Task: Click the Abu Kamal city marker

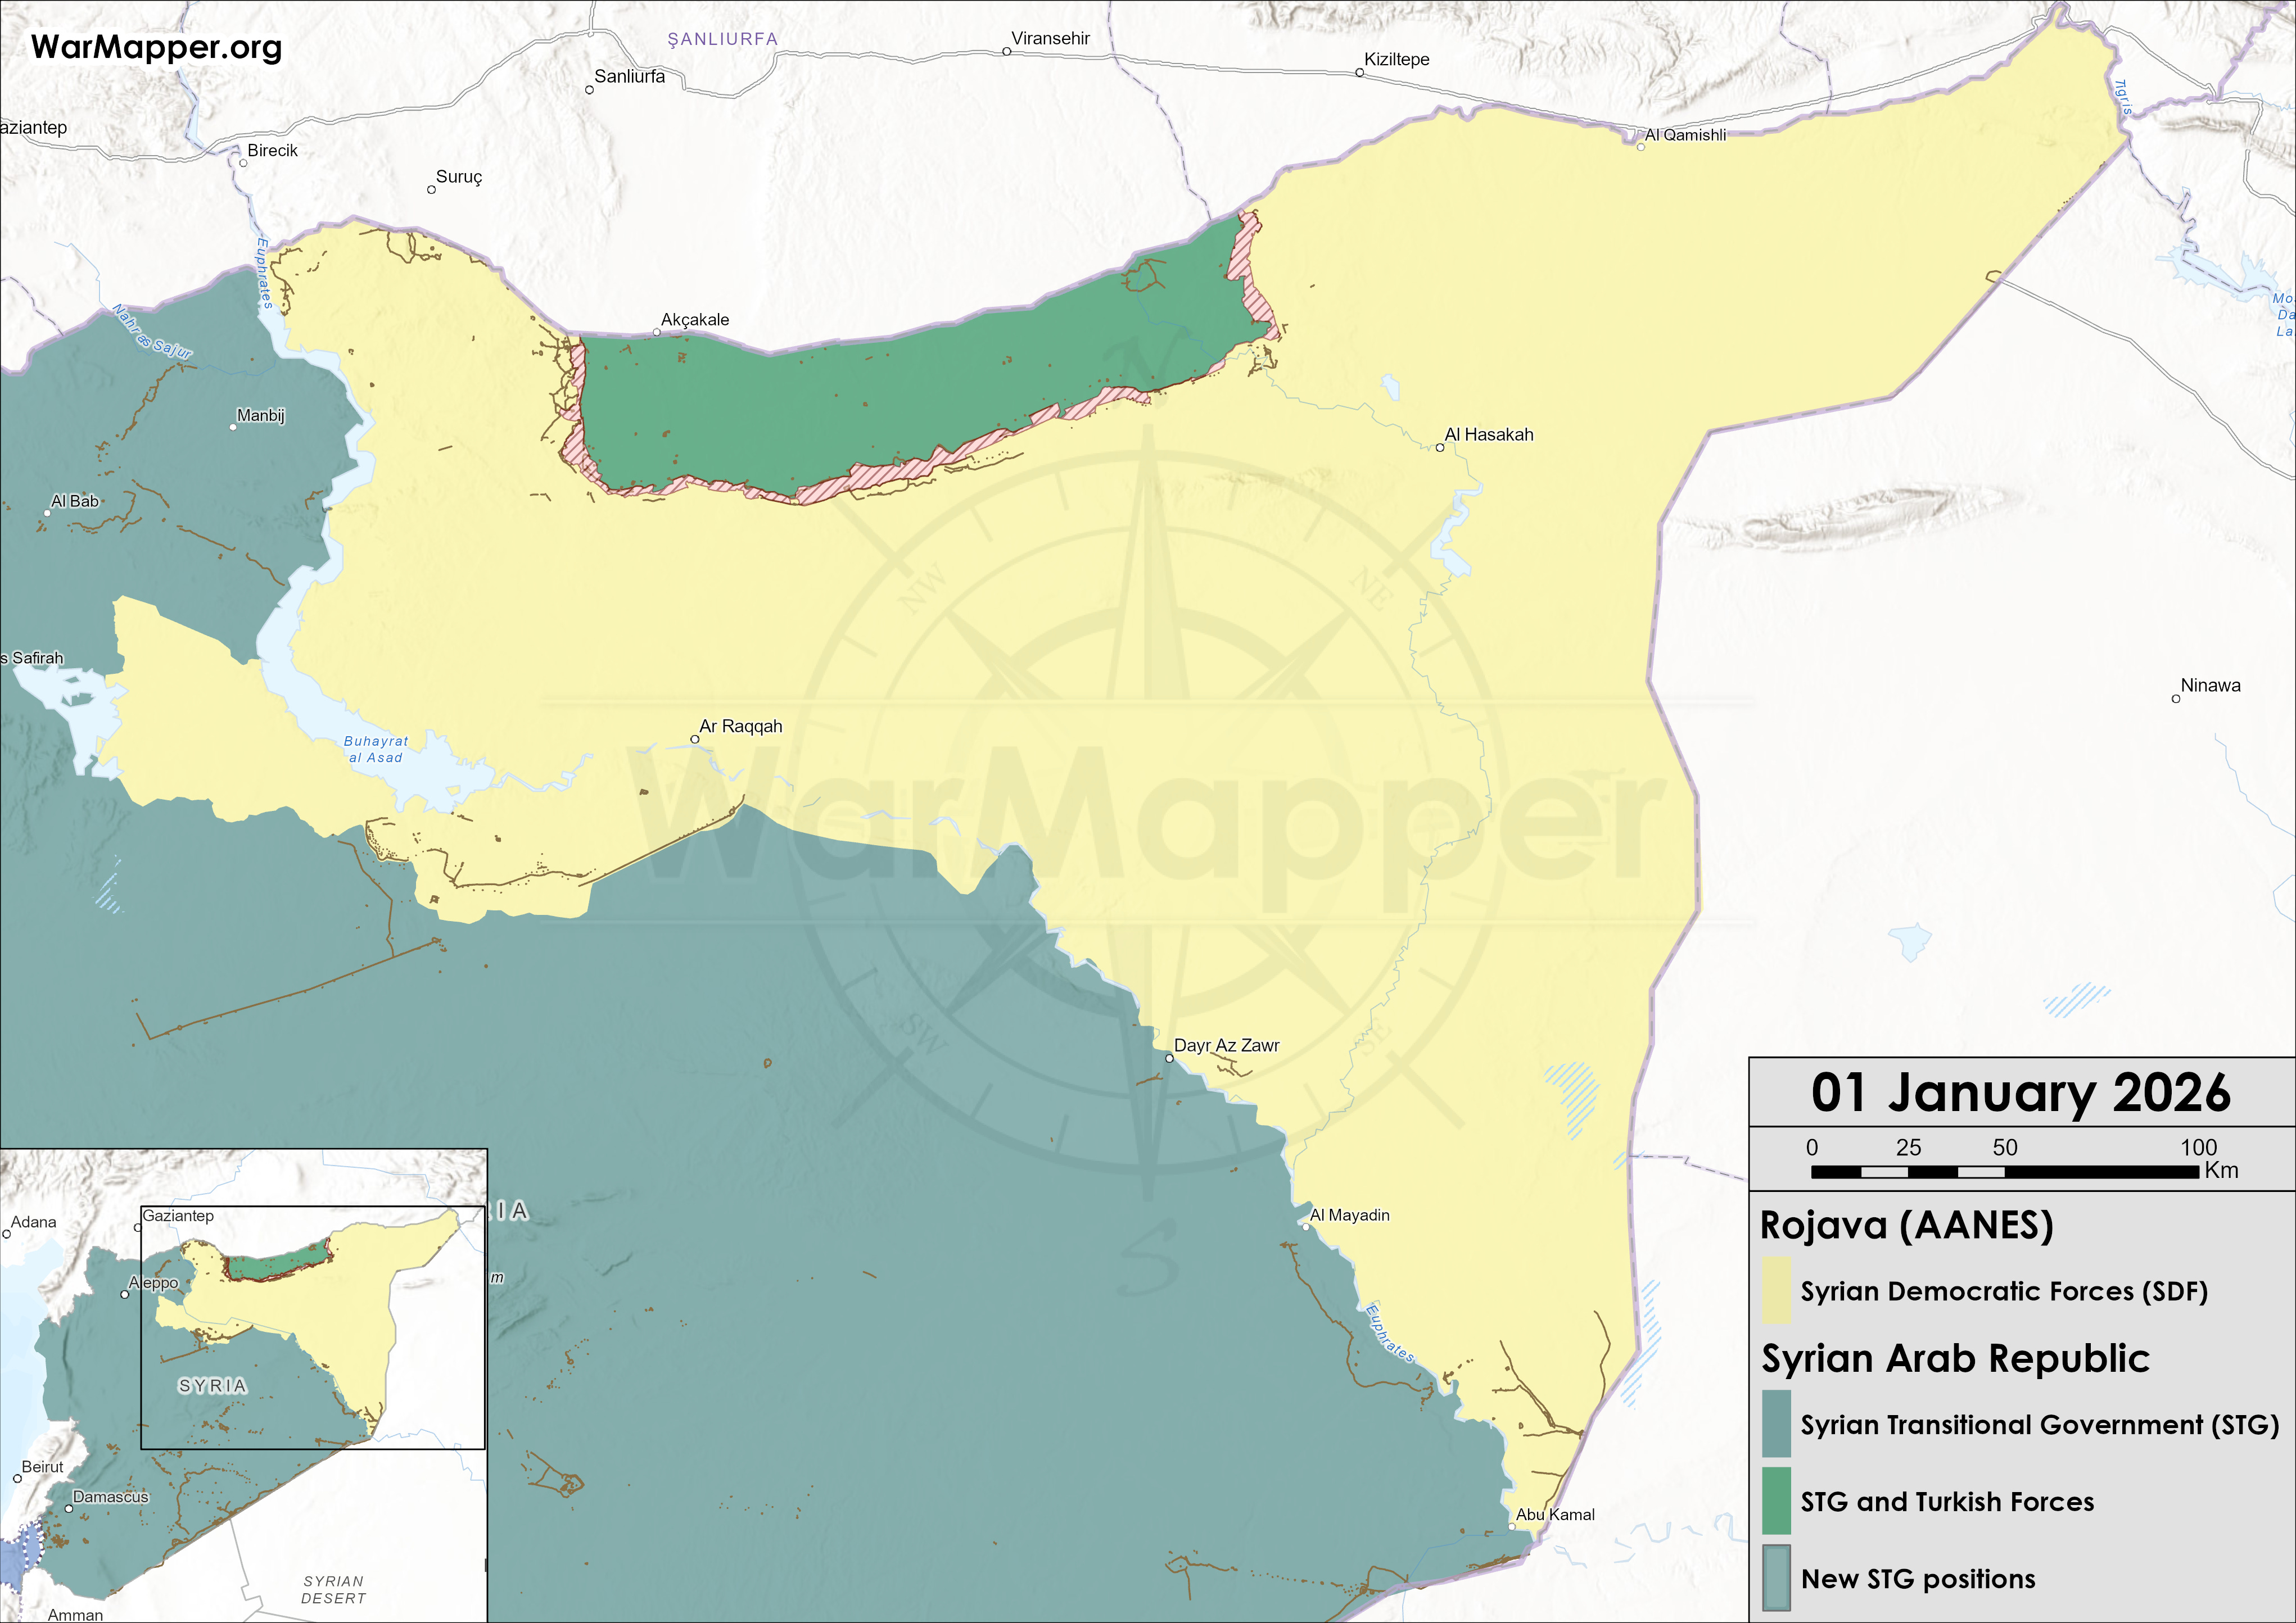Action: [1512, 1527]
